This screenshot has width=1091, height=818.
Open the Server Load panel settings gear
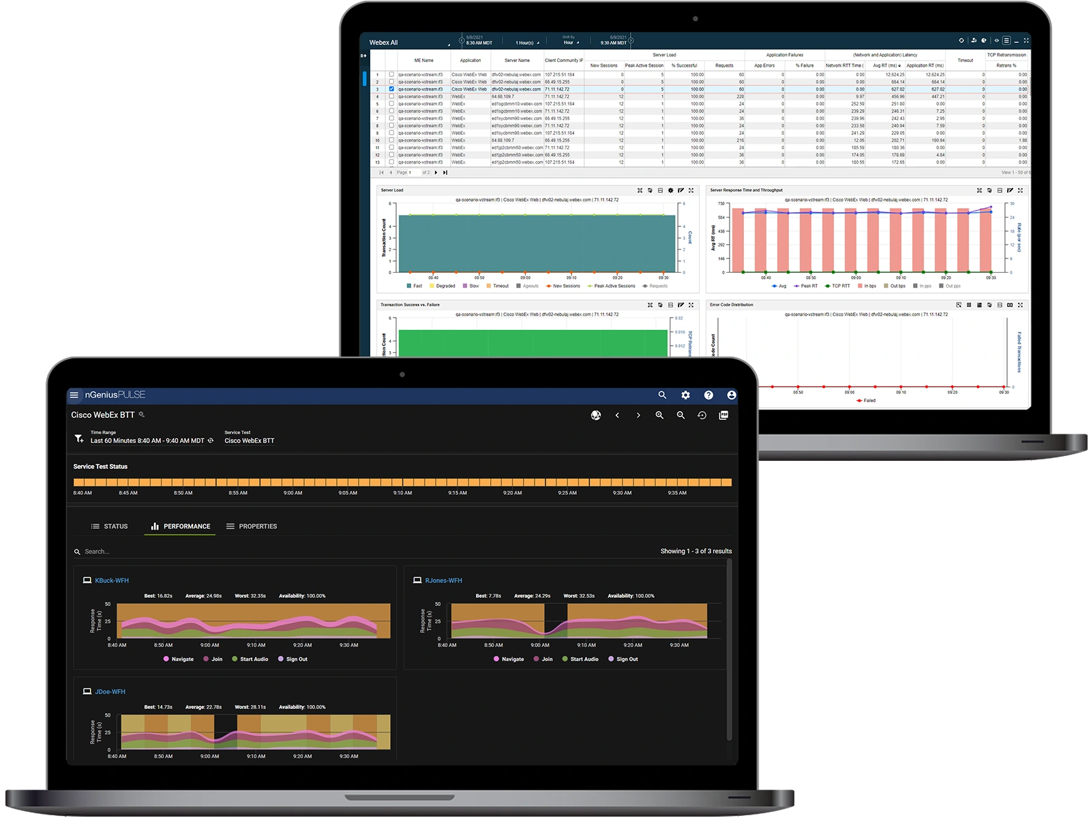(670, 190)
